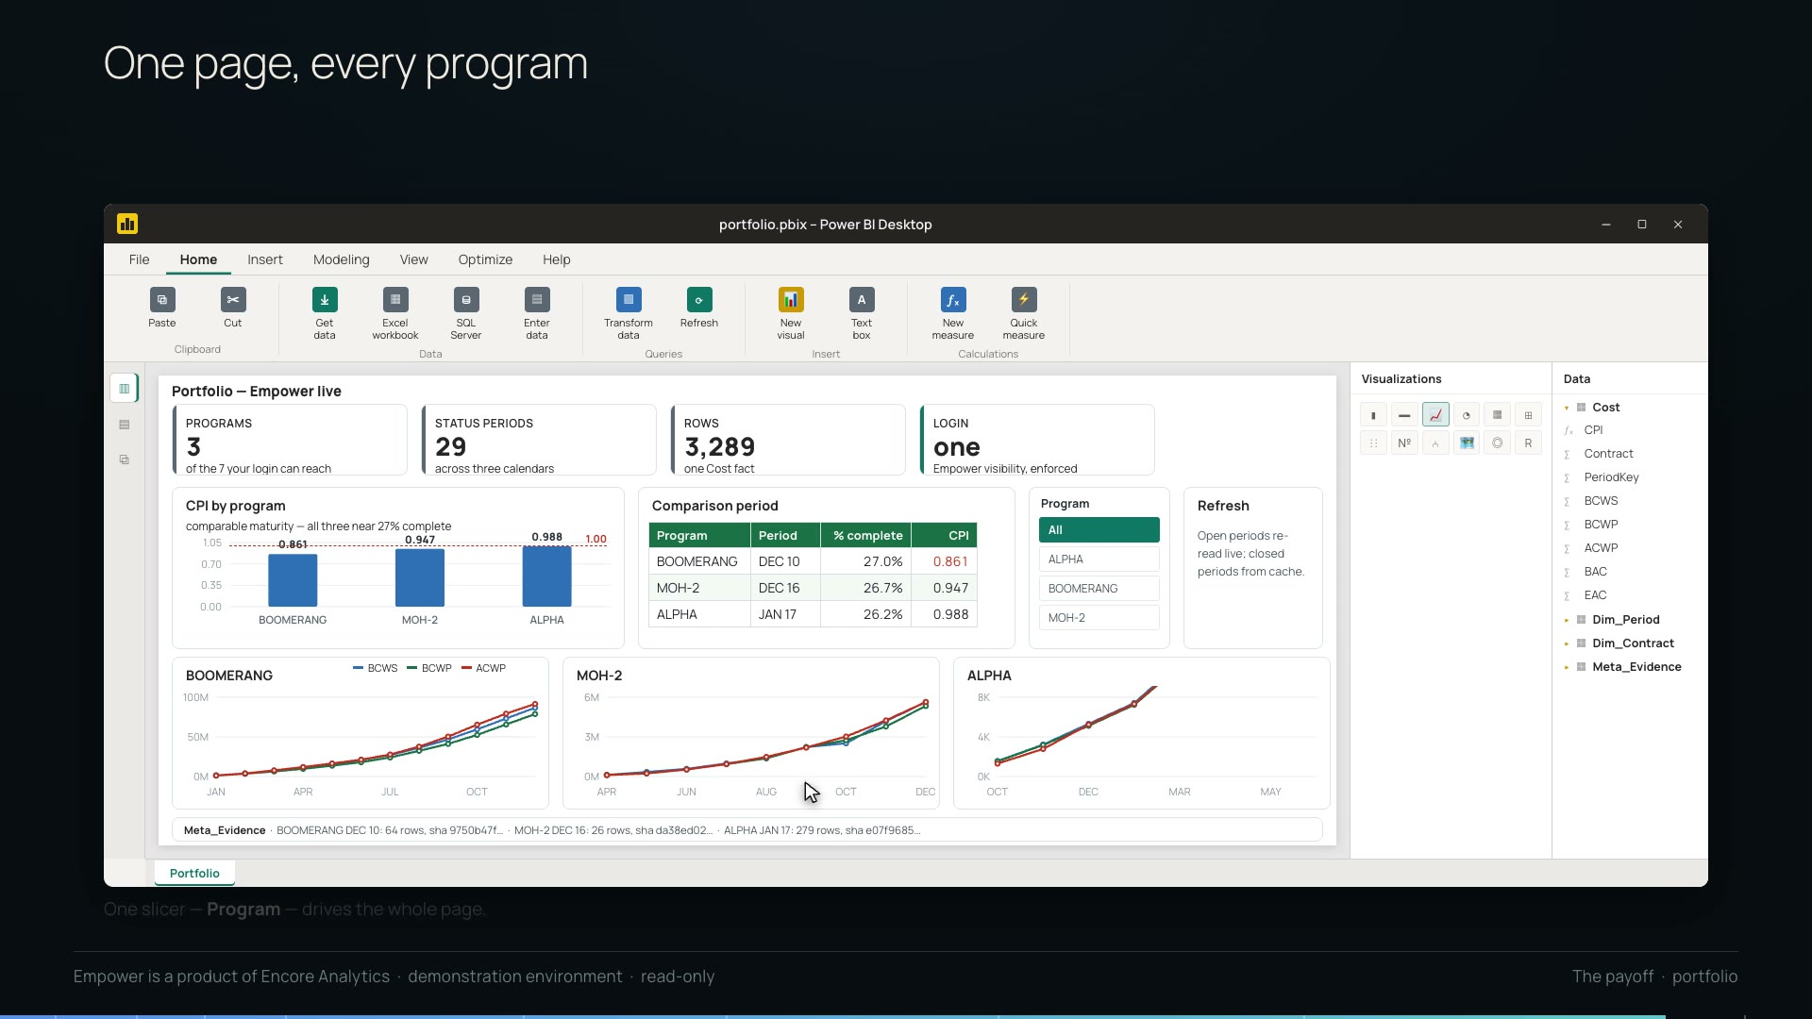Expand the Meta_Evidence table

coord(1567,667)
